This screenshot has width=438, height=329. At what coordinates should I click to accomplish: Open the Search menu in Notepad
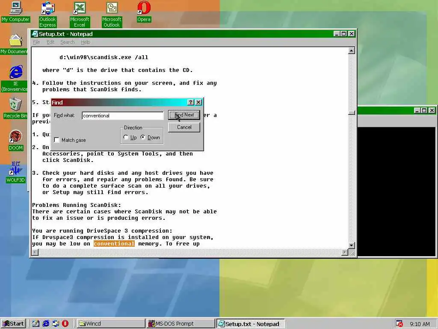click(x=67, y=42)
